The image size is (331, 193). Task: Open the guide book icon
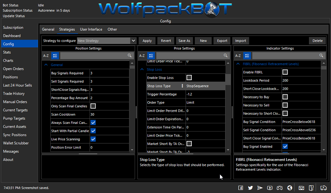tap(311, 188)
